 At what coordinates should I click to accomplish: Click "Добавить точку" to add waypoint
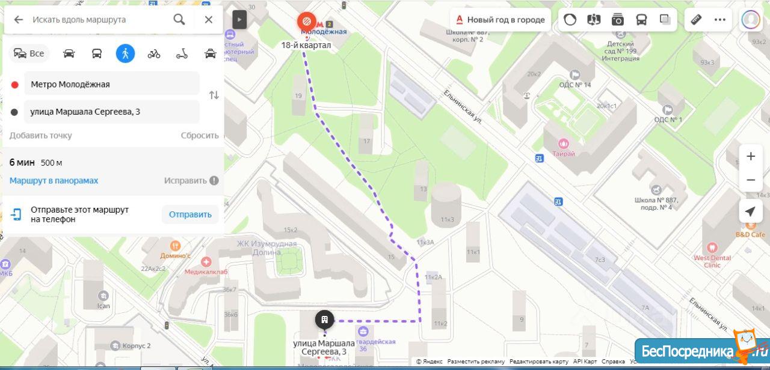click(x=40, y=135)
